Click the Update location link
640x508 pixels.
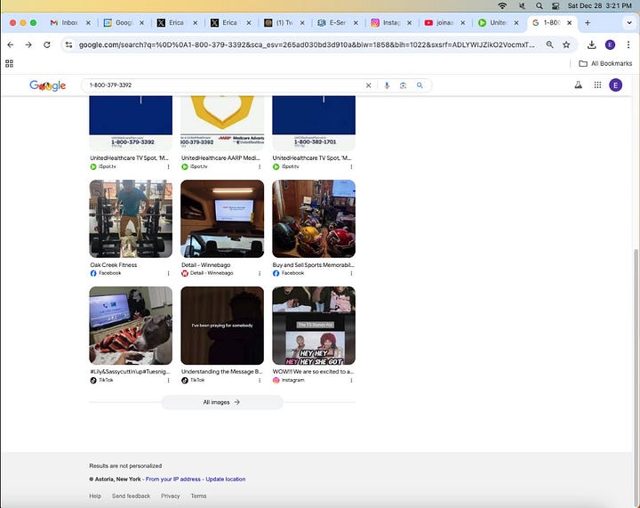(225, 479)
